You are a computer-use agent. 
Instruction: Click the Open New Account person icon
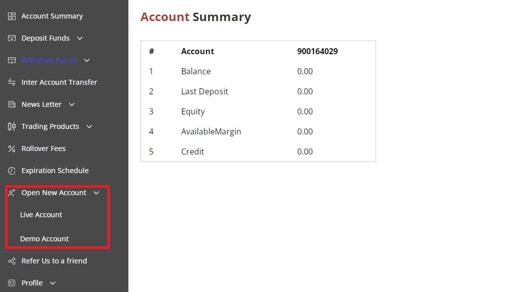(x=12, y=193)
